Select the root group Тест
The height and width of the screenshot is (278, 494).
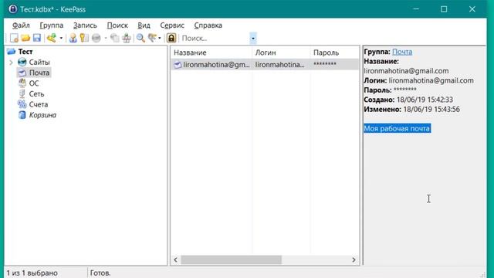[x=25, y=52]
